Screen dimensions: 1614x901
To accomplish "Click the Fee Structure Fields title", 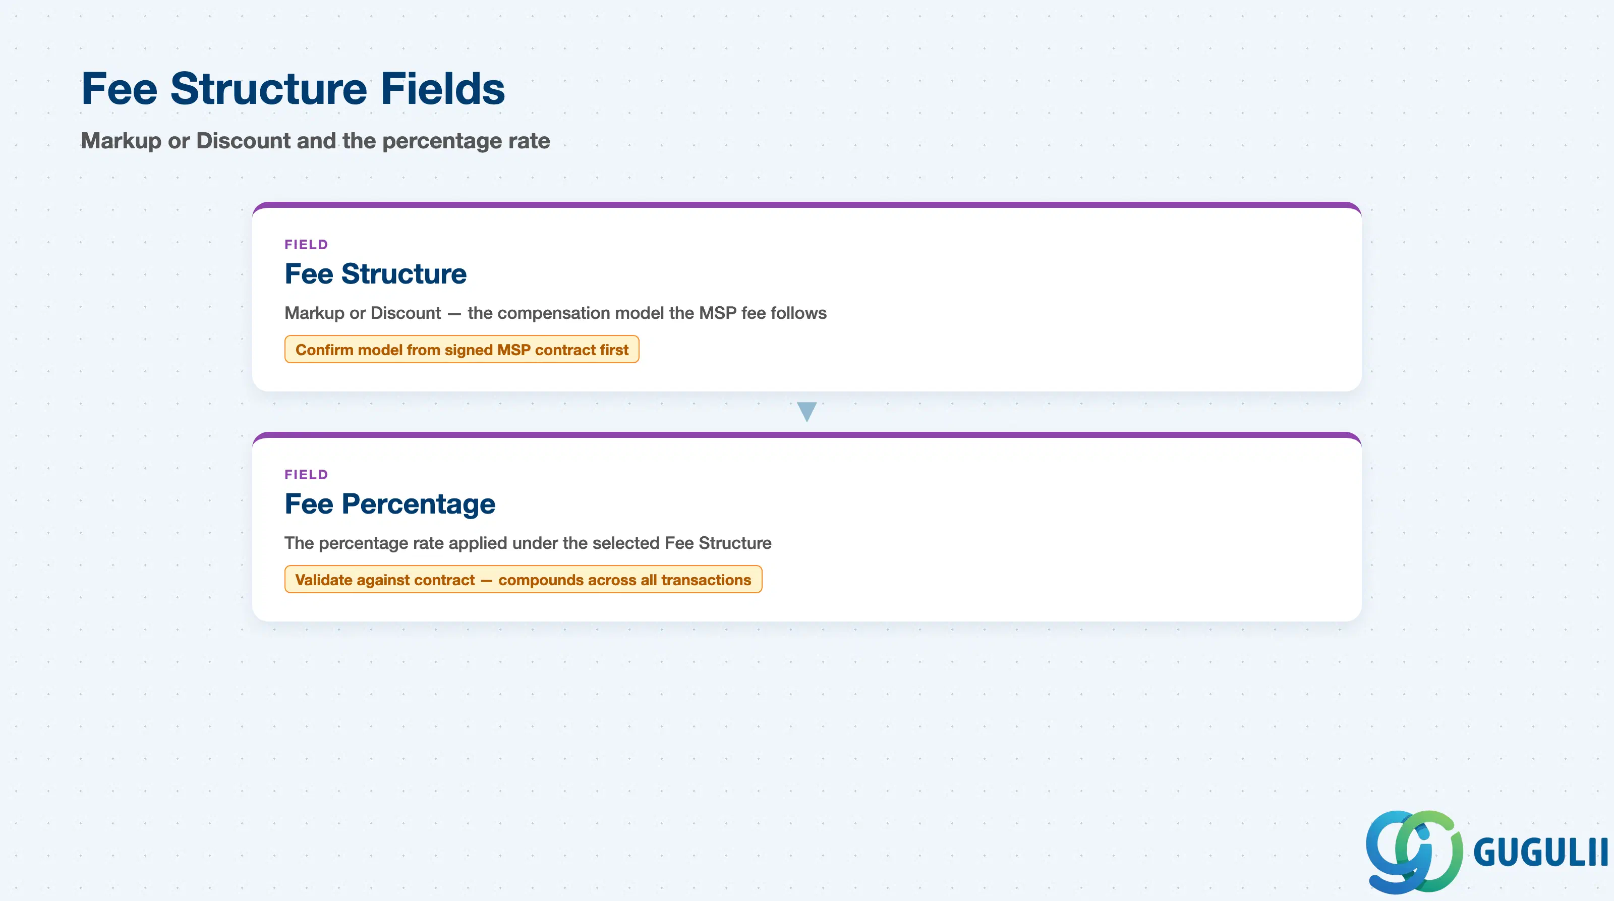I will pyautogui.click(x=293, y=88).
